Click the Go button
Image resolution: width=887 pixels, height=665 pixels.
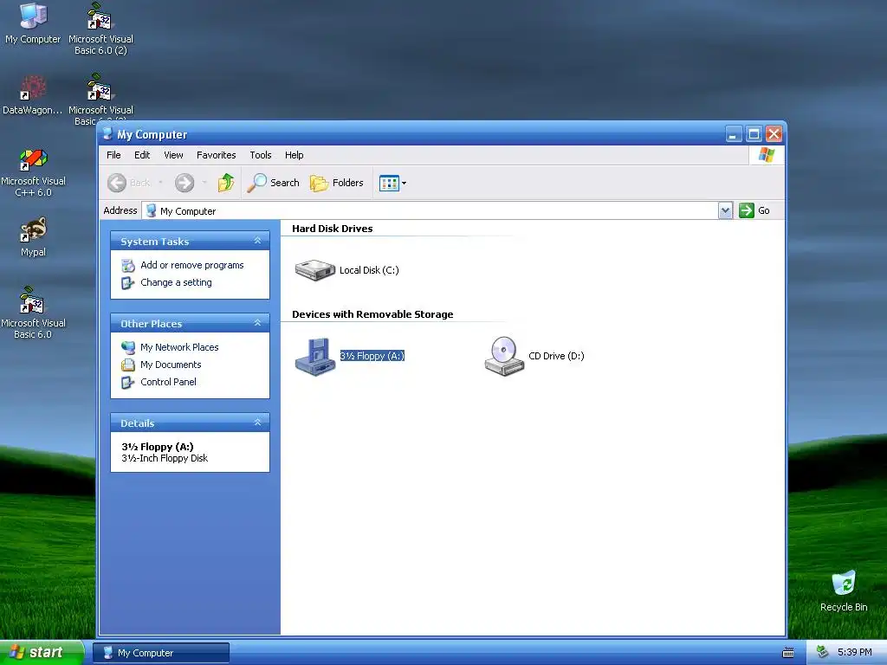point(754,210)
